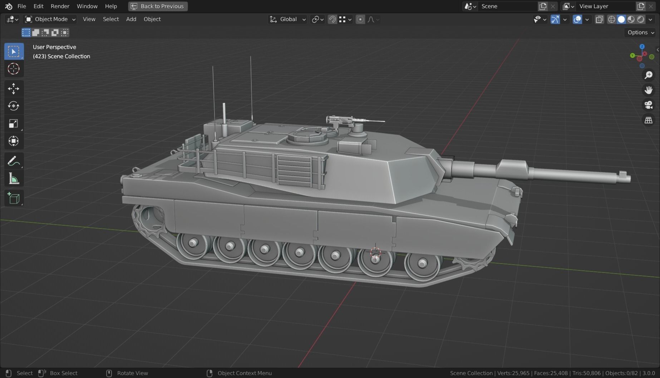Browse scenes dropdown icon
The image size is (660, 378).
pos(470,6)
